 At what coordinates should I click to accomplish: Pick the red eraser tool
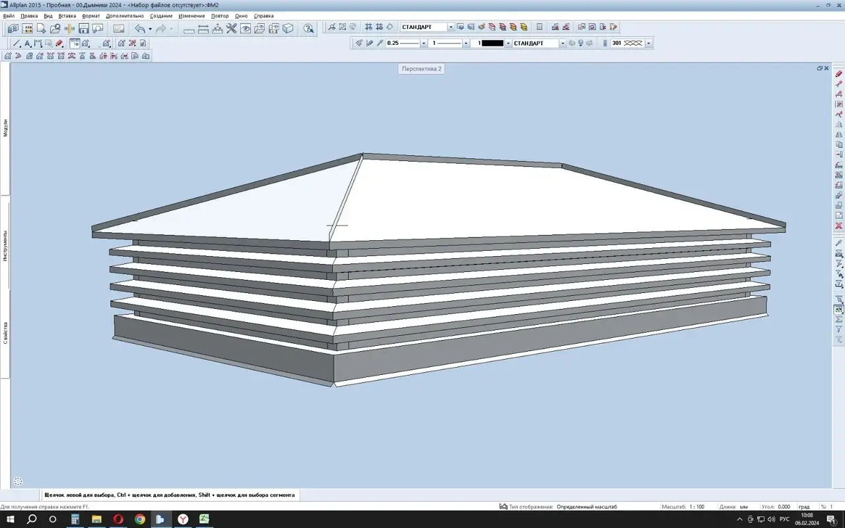59,44
